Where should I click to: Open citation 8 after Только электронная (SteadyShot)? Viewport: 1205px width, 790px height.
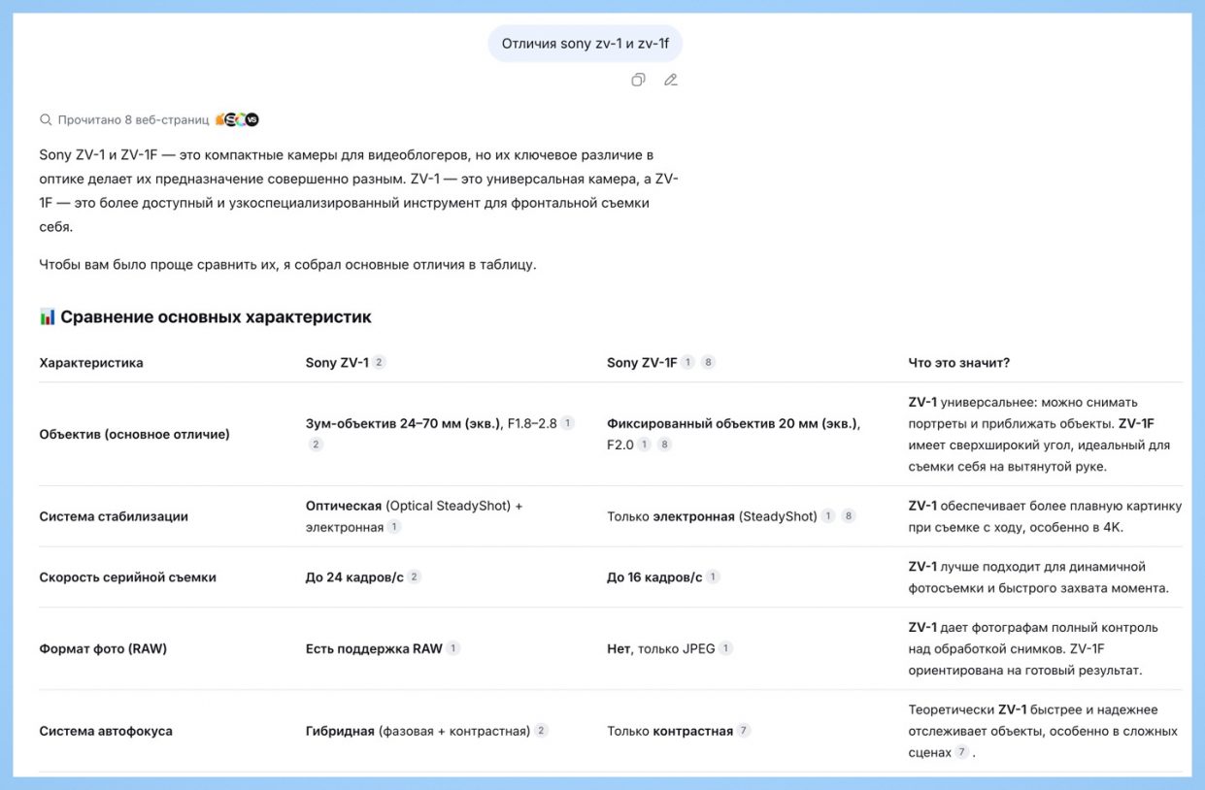point(849,516)
